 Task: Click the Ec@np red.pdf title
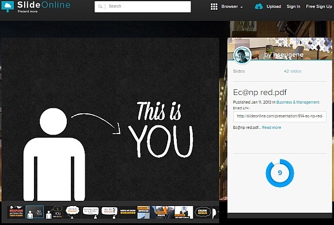point(260,93)
